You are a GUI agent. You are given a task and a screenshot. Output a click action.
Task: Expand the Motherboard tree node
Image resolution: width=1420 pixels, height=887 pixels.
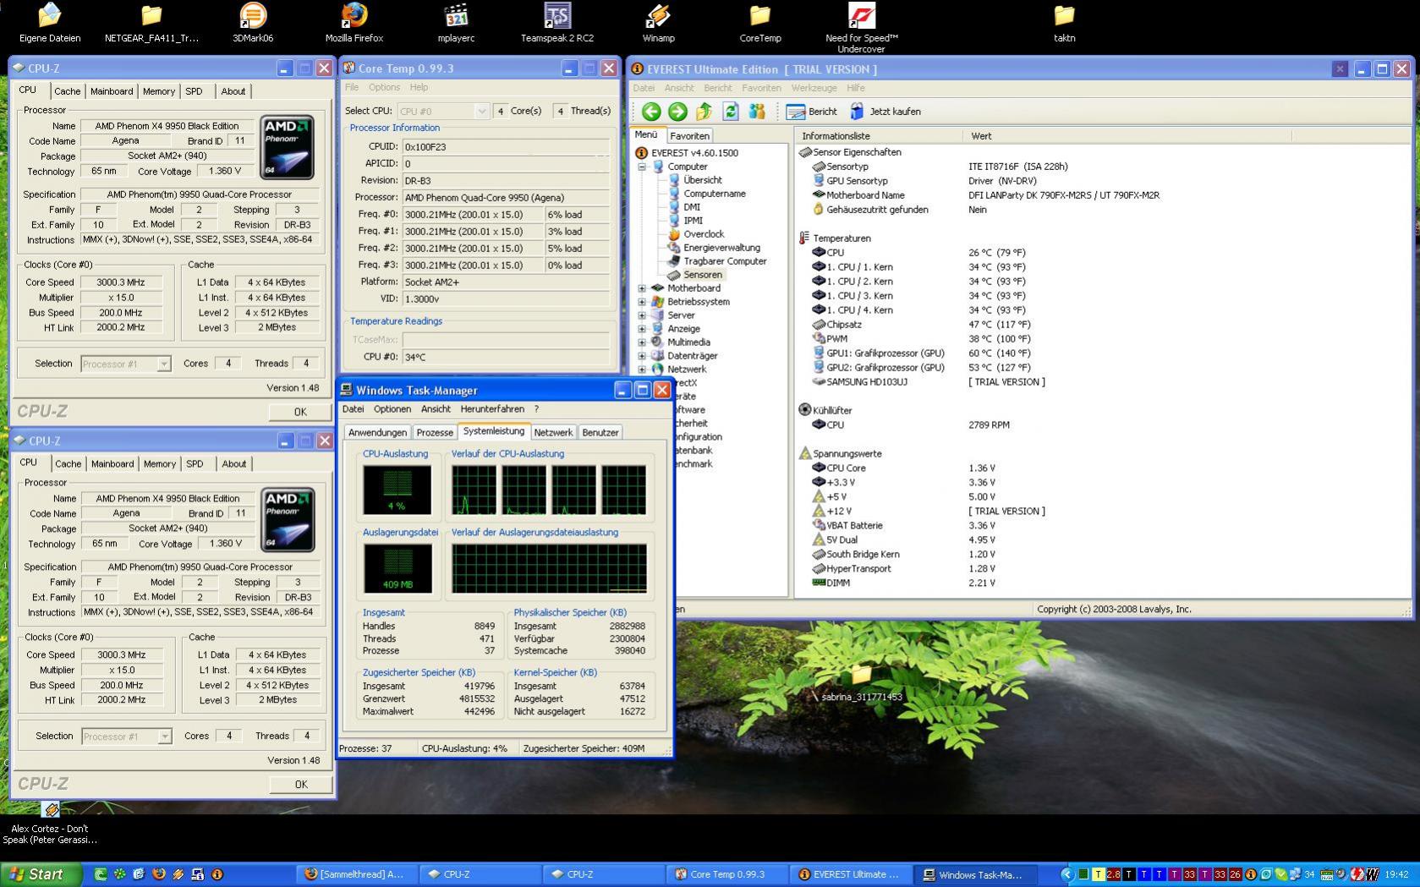pos(642,288)
